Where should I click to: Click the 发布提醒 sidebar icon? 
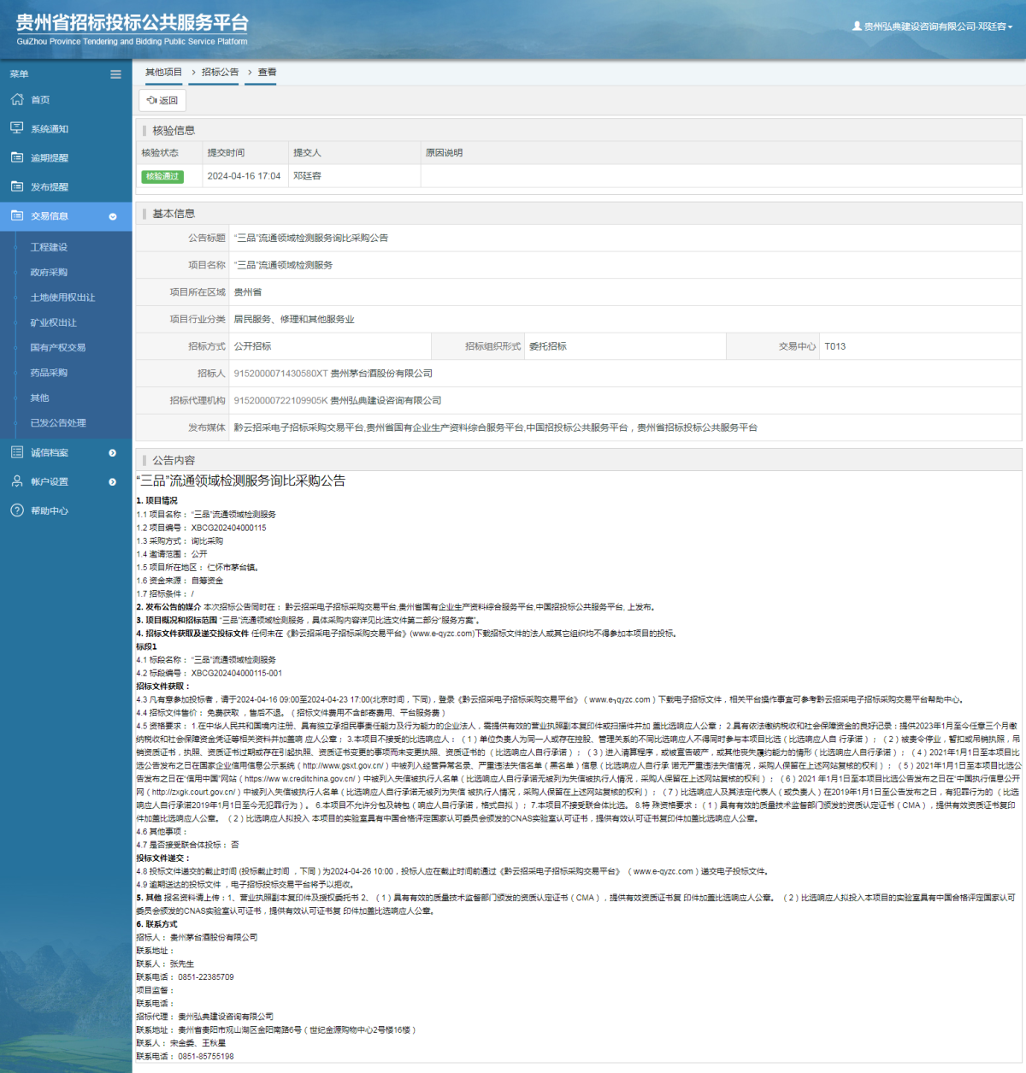(17, 186)
